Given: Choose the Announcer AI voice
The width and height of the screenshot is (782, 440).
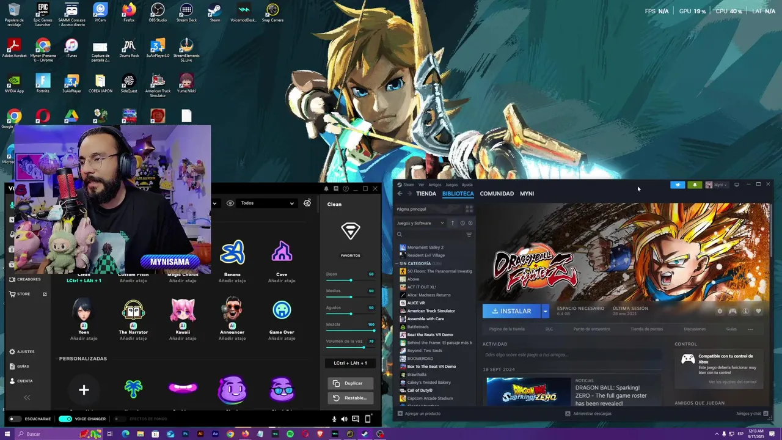Looking at the screenshot, I should (232, 310).
